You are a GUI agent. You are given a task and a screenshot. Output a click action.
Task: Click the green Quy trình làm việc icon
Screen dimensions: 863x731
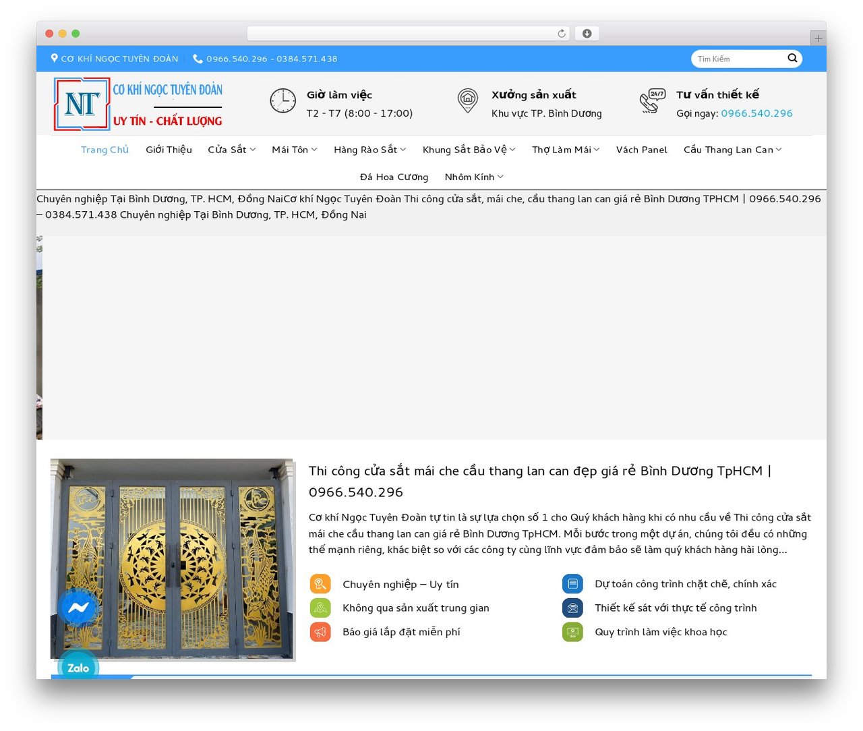pyautogui.click(x=572, y=632)
